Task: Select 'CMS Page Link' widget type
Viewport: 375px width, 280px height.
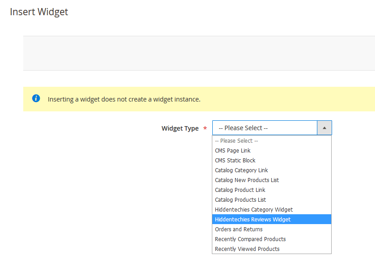Action: 233,151
